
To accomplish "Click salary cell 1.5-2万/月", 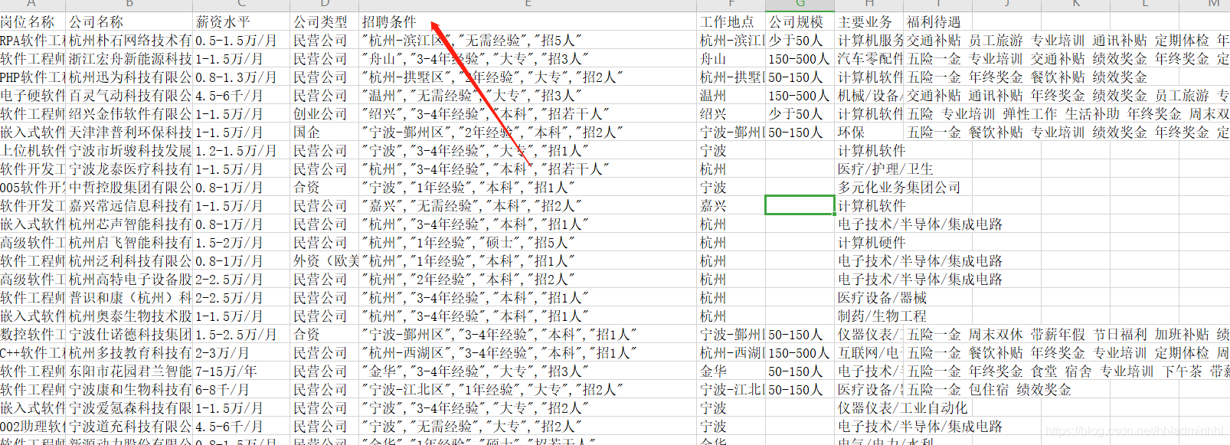I will pos(242,243).
